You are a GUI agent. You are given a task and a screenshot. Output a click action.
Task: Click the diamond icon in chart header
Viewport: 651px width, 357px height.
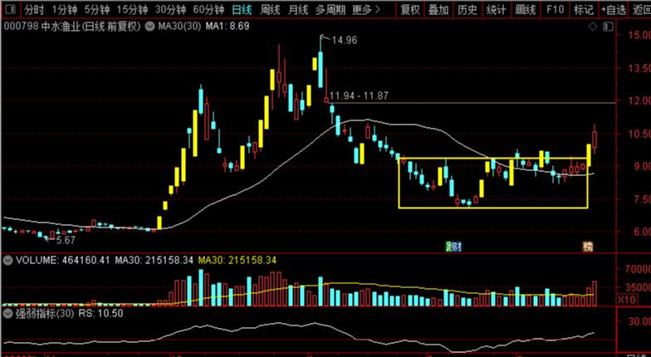point(593,27)
